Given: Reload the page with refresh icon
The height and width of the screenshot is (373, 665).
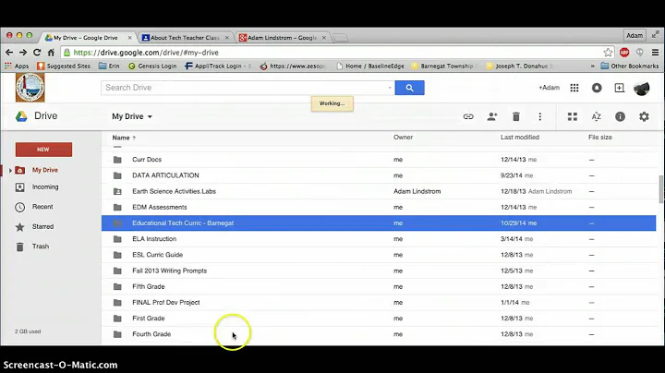Looking at the screenshot, I should (37, 52).
